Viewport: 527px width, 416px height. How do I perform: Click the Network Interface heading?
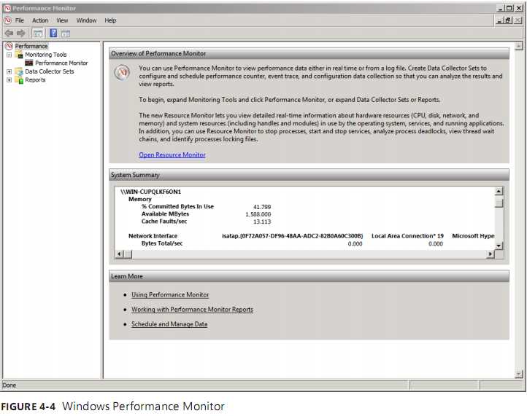pyautogui.click(x=153, y=236)
